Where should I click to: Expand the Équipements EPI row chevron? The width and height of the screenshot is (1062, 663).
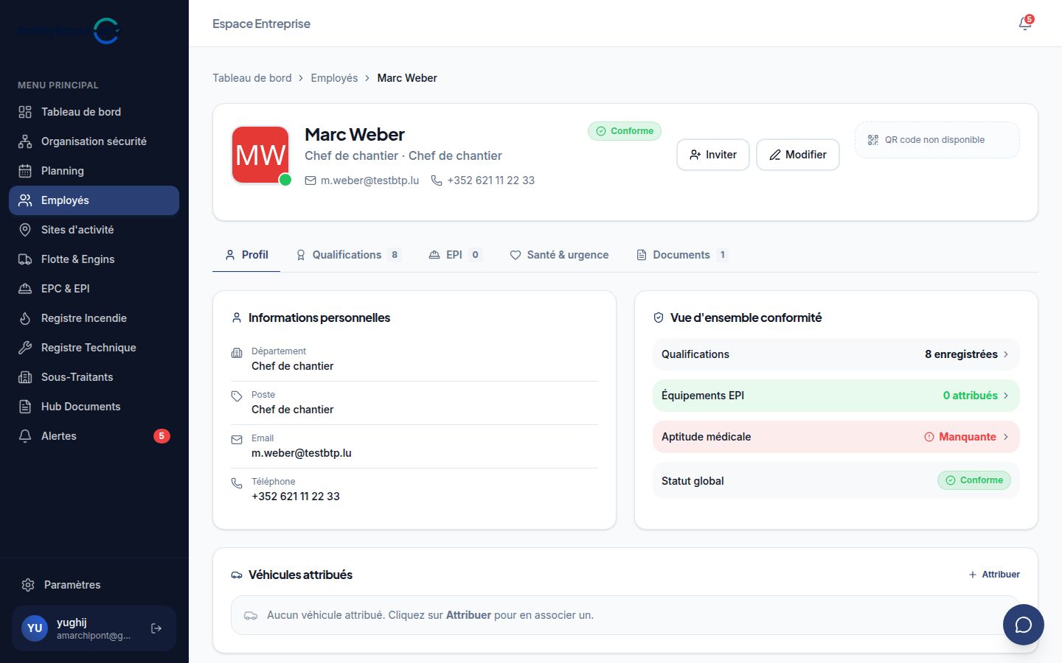[1006, 396]
